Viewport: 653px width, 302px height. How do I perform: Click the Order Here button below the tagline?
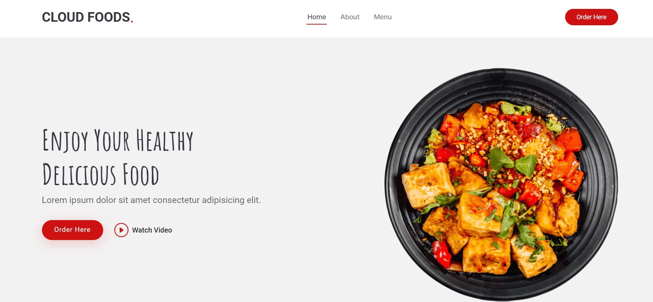tap(73, 230)
